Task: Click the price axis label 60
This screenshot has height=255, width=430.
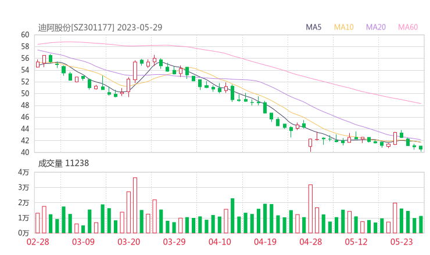Action: pos(25,35)
